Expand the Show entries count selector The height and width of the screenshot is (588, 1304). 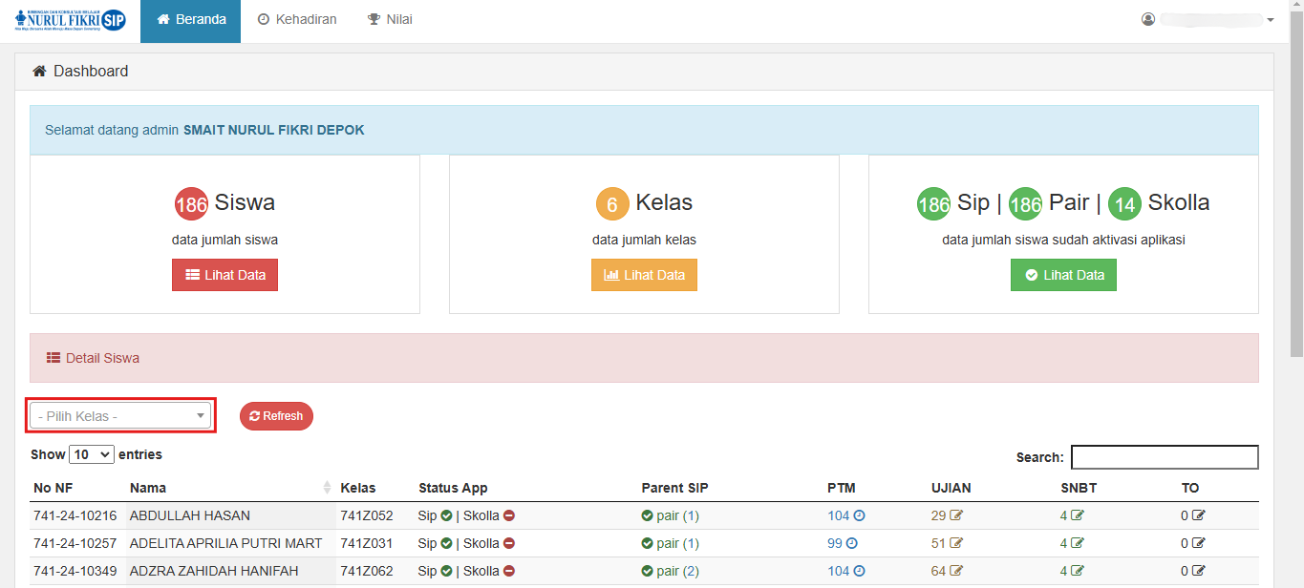tap(92, 455)
